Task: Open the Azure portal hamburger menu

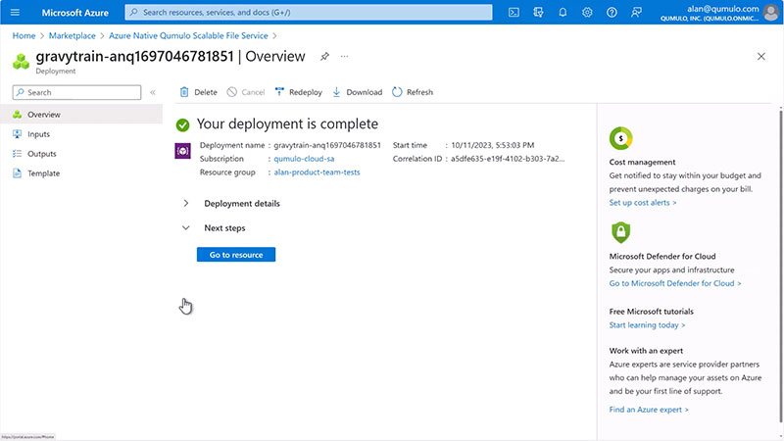Action: point(17,13)
